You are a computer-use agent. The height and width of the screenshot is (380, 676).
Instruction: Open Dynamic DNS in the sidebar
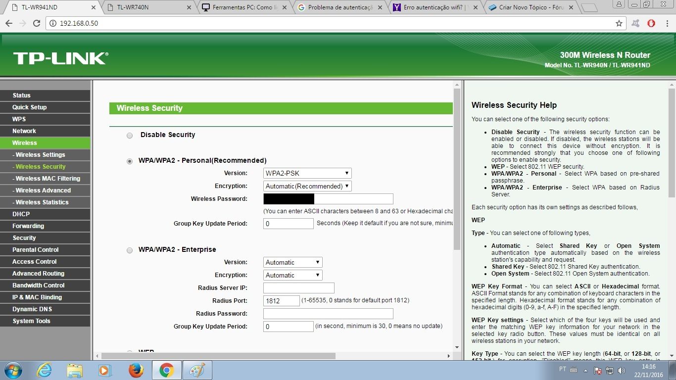click(45, 309)
